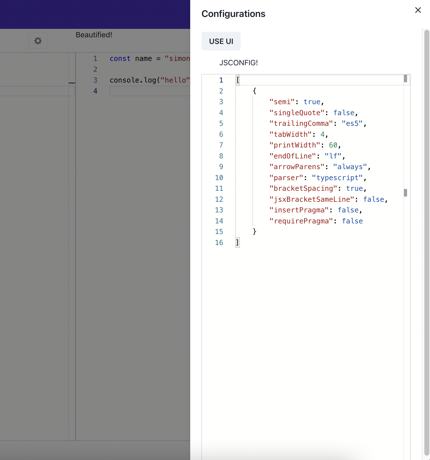Screen dimensions: 430x460
Task: Click line number 14 in the config editor
Action: pos(219,221)
